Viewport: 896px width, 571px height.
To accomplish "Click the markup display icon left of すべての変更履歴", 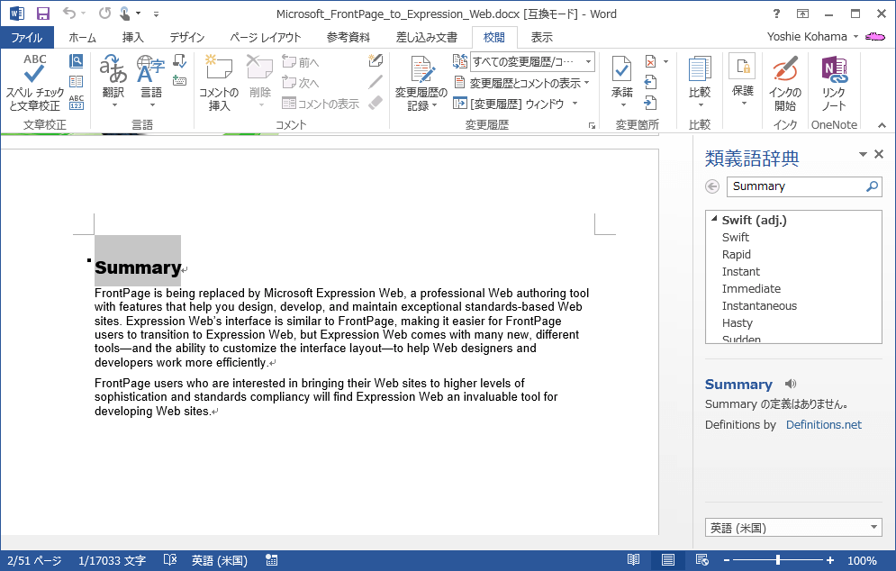I will coord(460,61).
